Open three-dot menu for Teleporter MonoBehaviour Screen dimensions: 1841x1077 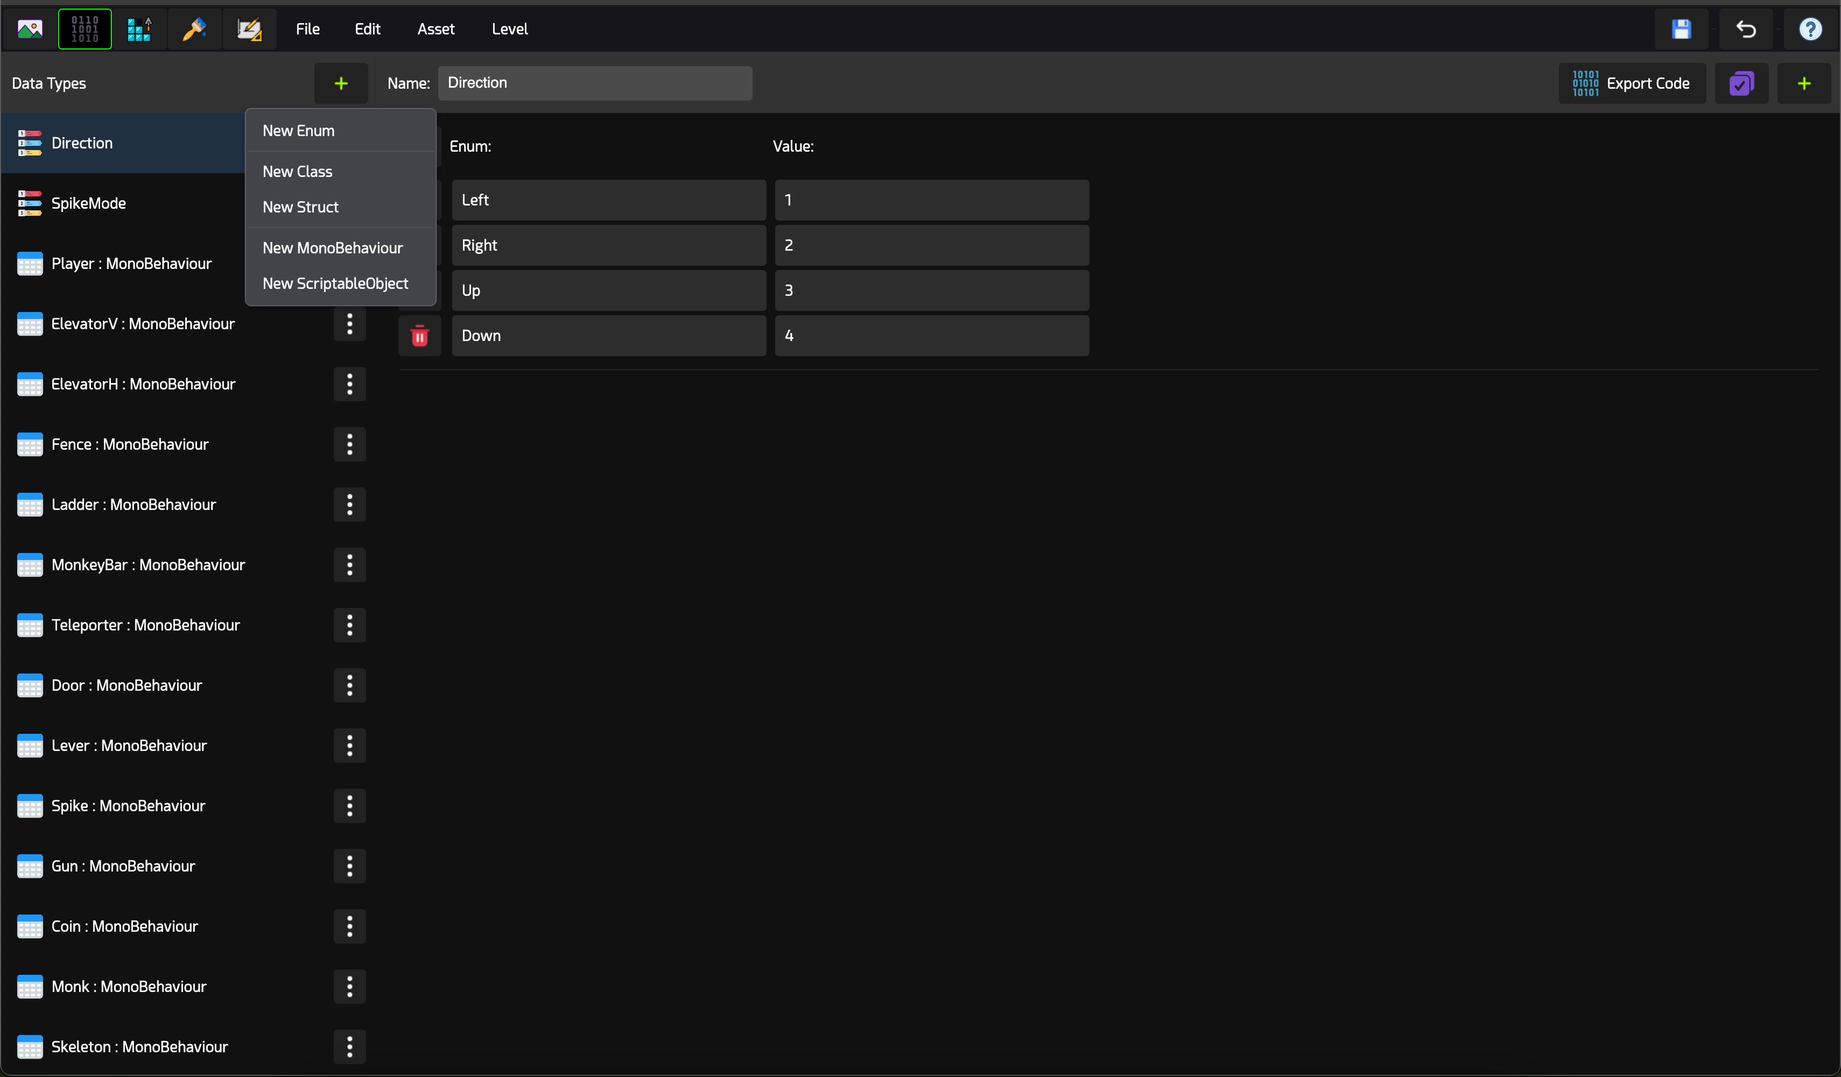(x=349, y=625)
